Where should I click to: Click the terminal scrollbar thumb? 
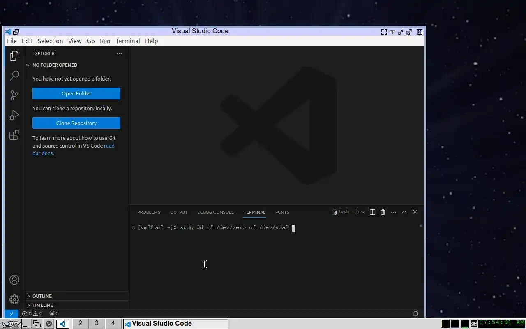coord(421,226)
